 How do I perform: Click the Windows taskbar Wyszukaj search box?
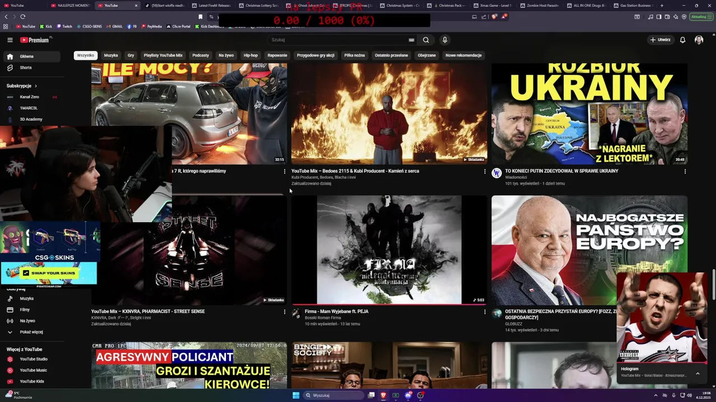pos(333,395)
